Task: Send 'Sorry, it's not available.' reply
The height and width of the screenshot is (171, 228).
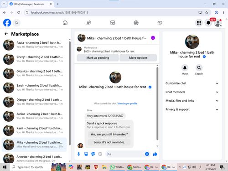Action: point(109,142)
